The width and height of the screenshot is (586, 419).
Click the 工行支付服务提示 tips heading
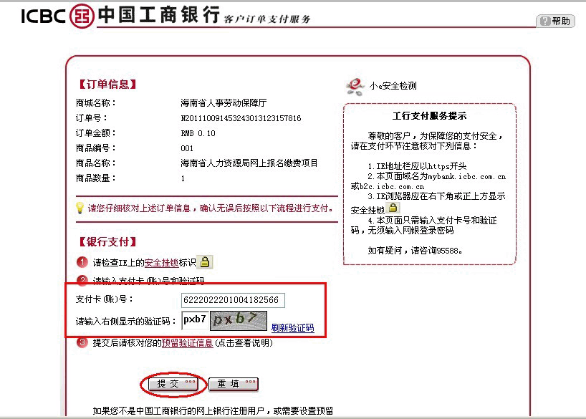(430, 116)
